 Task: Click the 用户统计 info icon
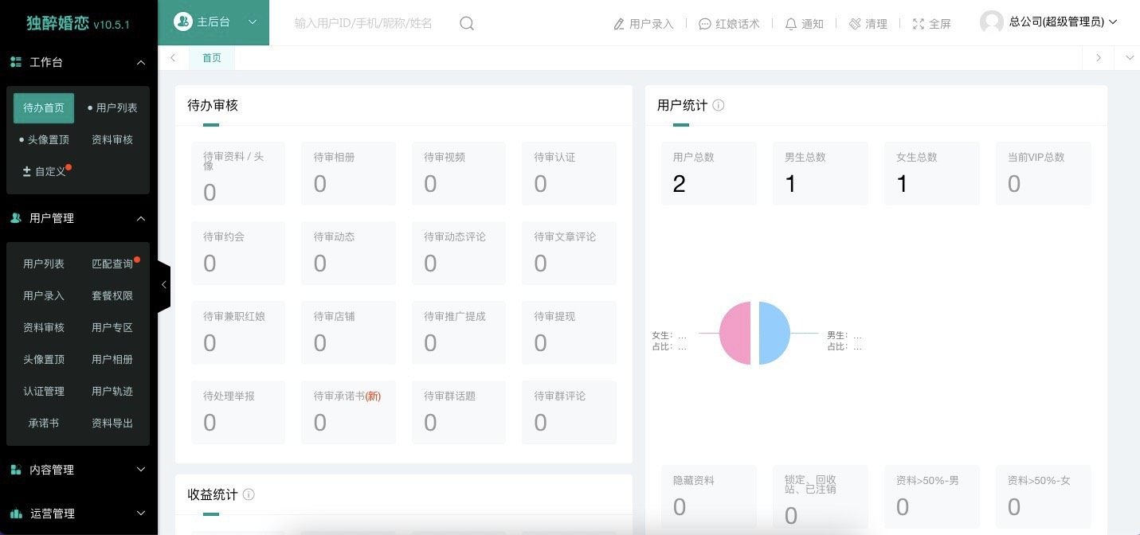(x=719, y=105)
